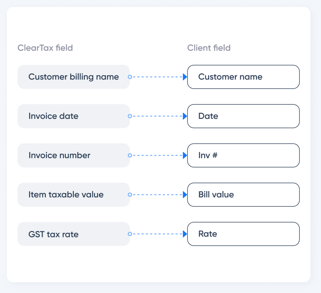Choose the Invoice number chip
This screenshot has width=321, height=293.
[x=74, y=155]
